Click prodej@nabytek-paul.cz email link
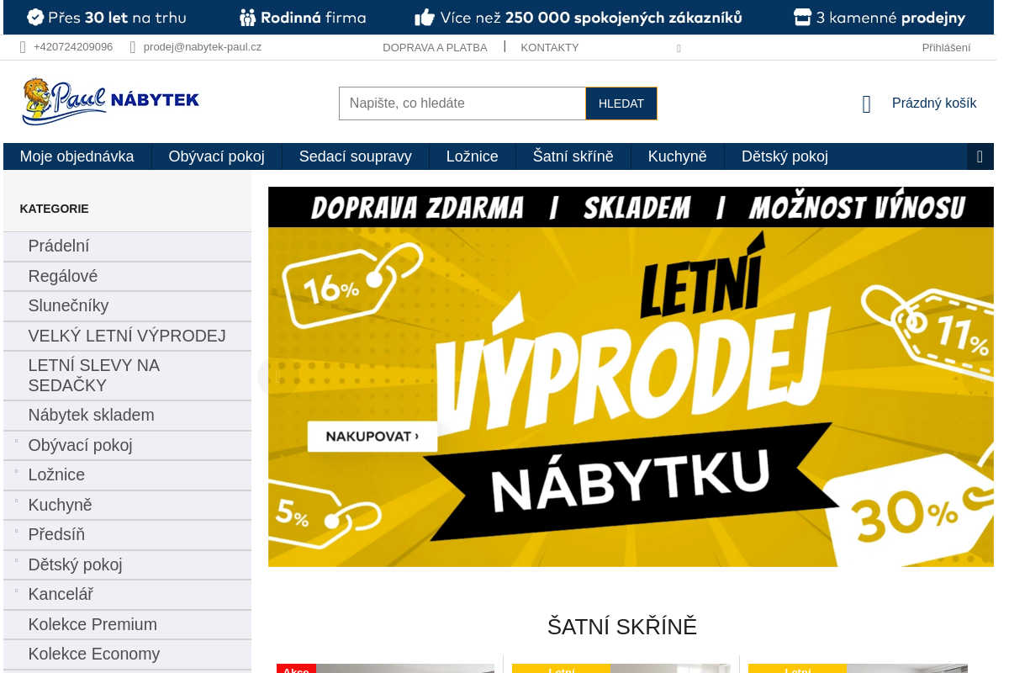 click(x=203, y=47)
